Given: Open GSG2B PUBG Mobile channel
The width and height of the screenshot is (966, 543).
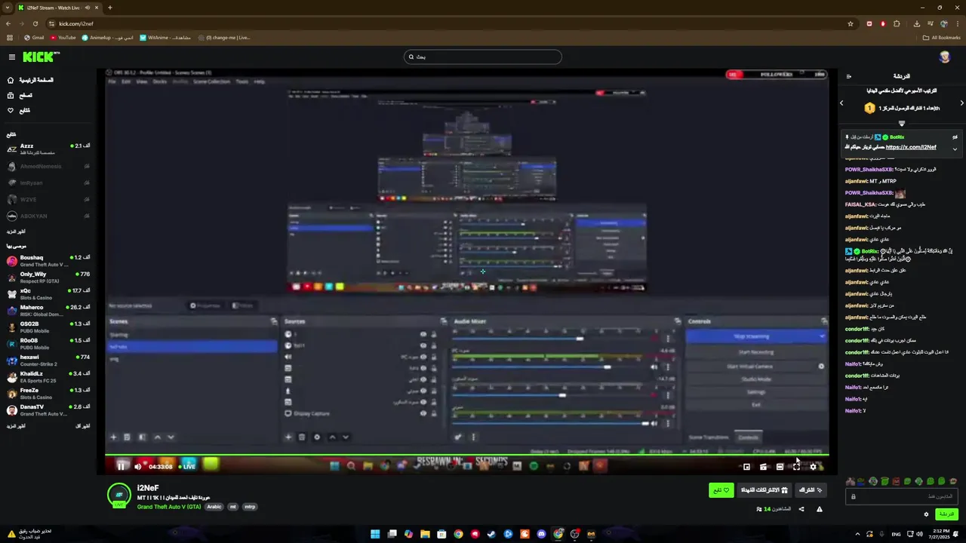Looking at the screenshot, I should [48, 327].
